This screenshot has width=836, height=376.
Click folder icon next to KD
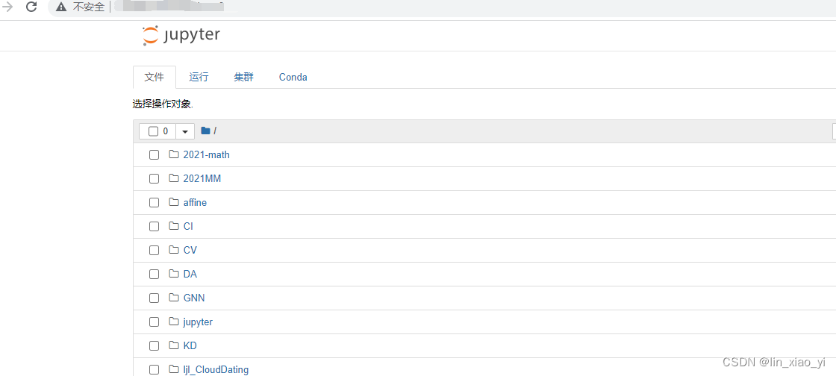174,345
